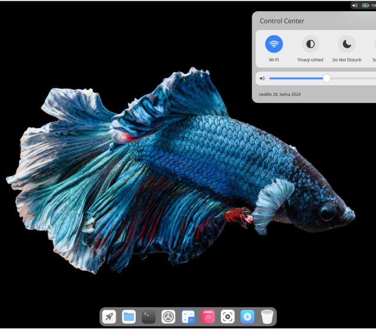Click speaker icon beside the volume slider
The width and height of the screenshot is (376, 329).
(x=262, y=78)
